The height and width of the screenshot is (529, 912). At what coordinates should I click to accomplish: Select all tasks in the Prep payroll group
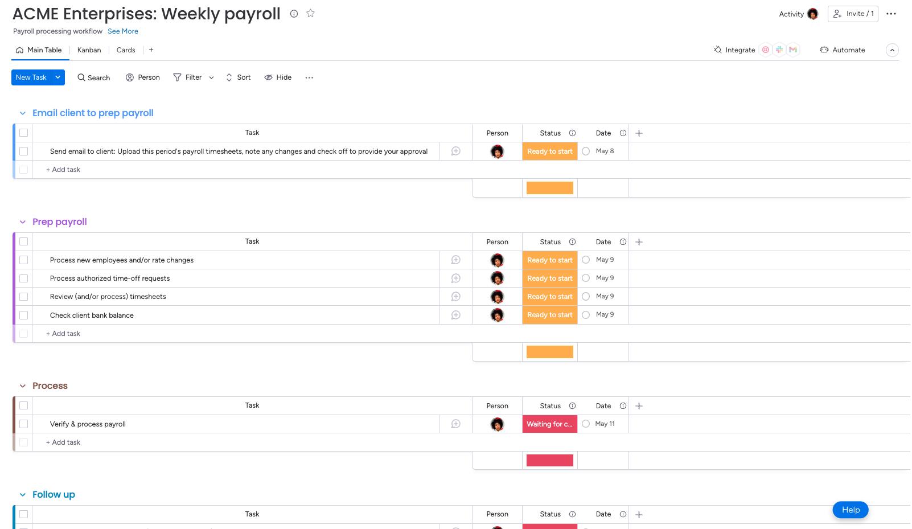pos(23,241)
